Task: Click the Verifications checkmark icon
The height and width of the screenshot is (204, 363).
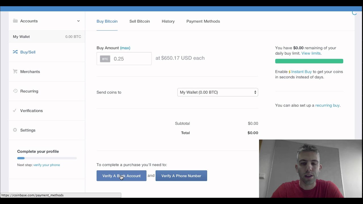Action: click(15, 110)
